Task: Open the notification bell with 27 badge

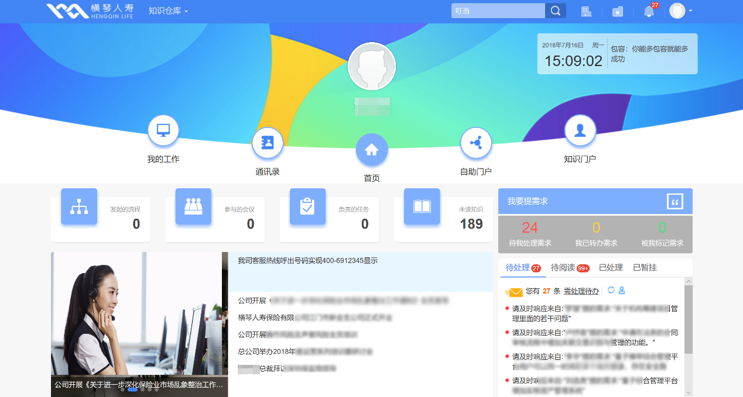Action: [649, 11]
